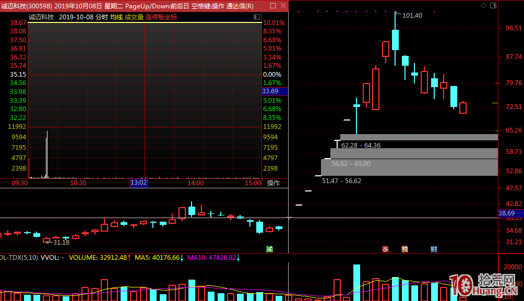Toggle the 均线 average line legend

tap(116, 17)
